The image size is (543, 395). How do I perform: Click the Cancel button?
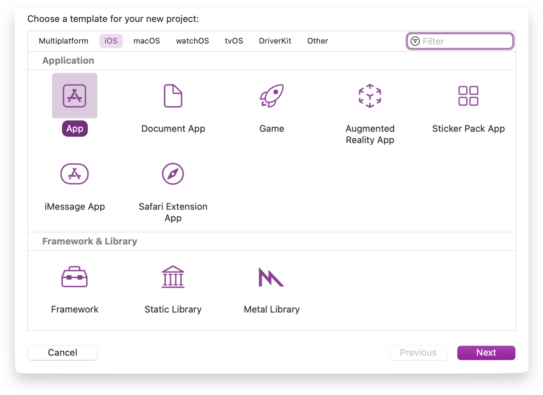(x=63, y=353)
